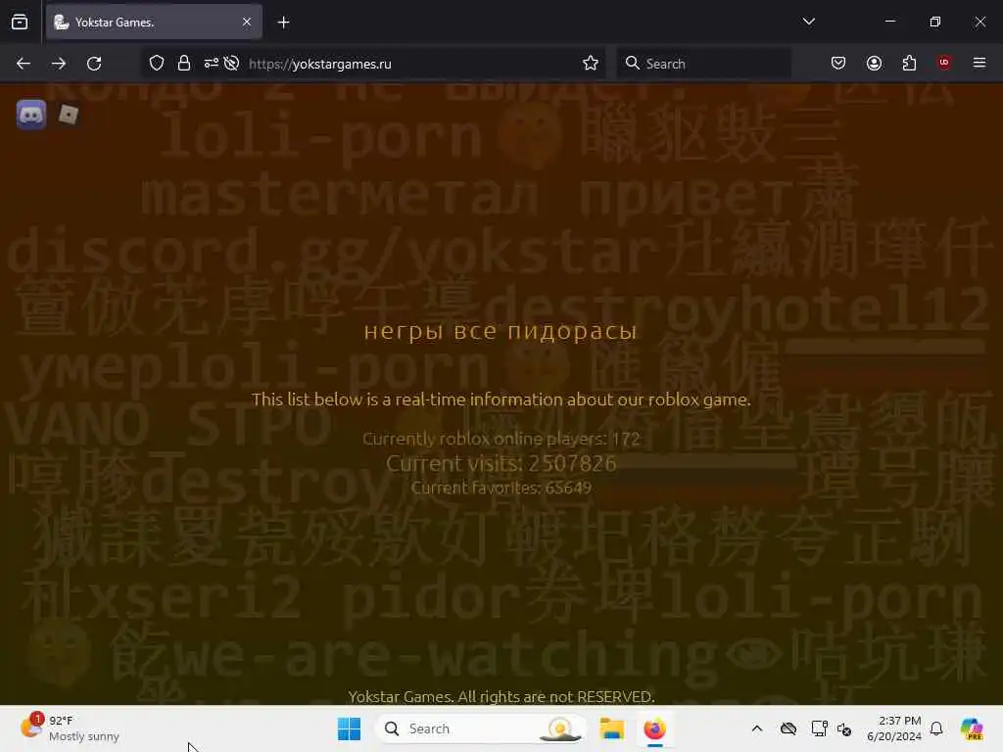Click the Firefox View icon
The height and width of the screenshot is (752, 1003).
(20, 23)
